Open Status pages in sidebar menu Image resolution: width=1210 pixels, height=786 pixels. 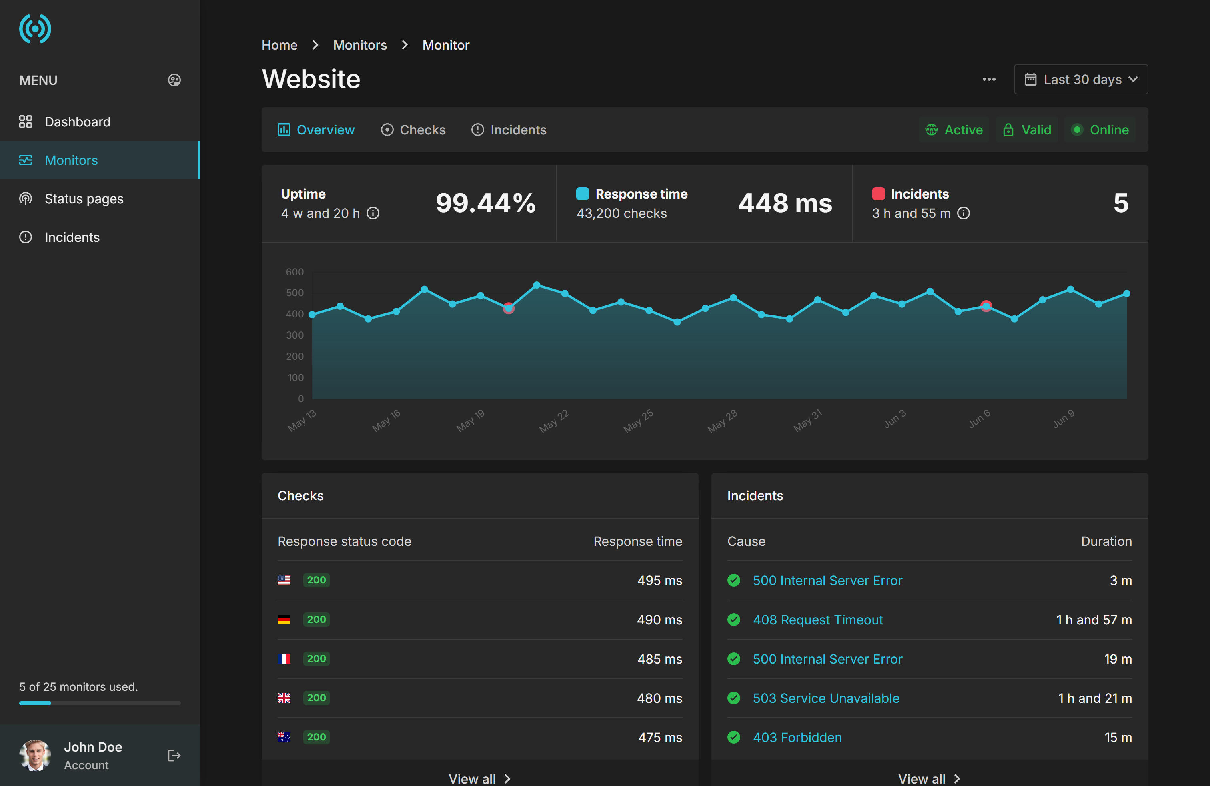coord(84,199)
